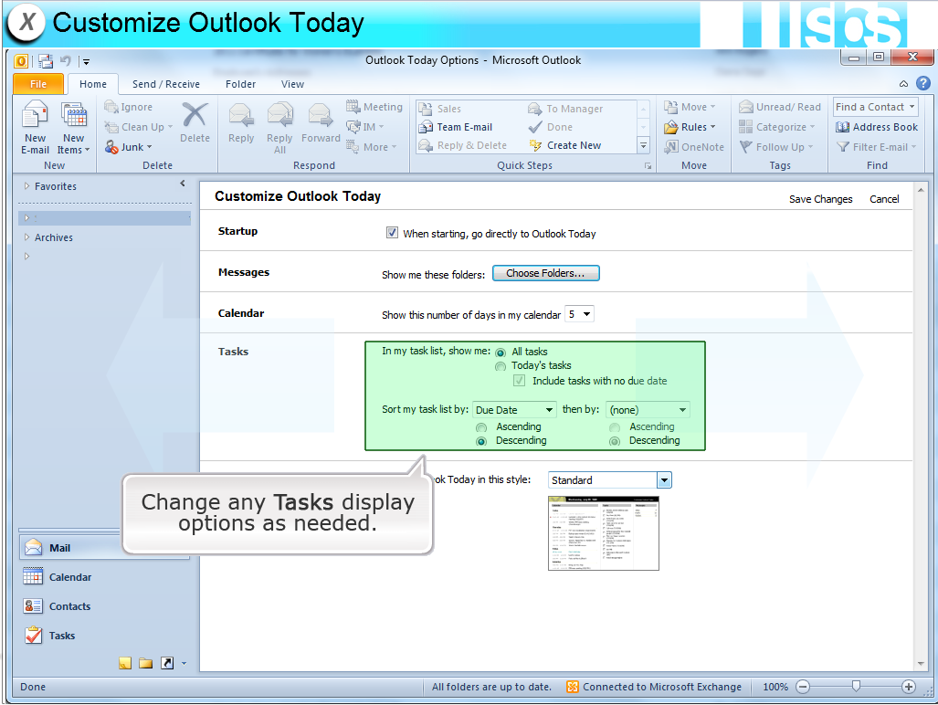Click the Sales quick step
The image size is (938, 705).
point(439,109)
